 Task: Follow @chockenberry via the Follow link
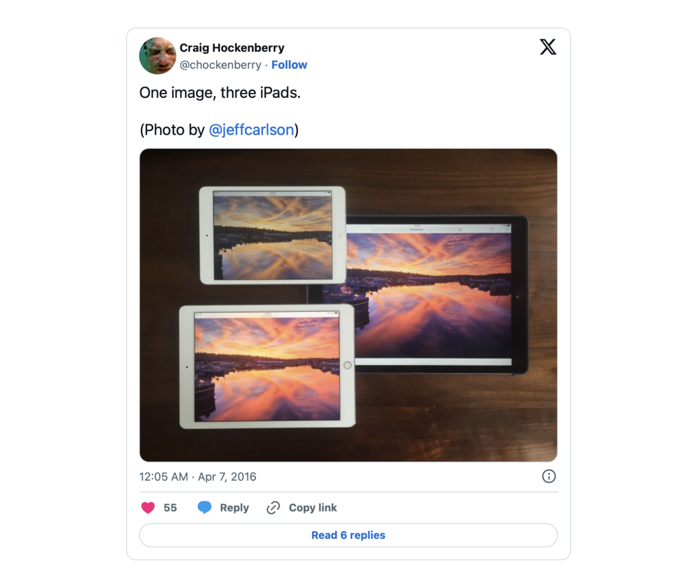coord(289,65)
